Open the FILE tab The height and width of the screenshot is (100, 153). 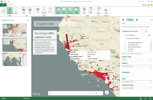(x=3, y=5)
